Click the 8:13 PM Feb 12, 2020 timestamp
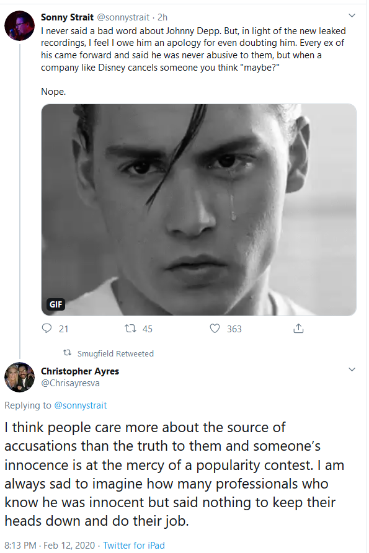 point(50,545)
